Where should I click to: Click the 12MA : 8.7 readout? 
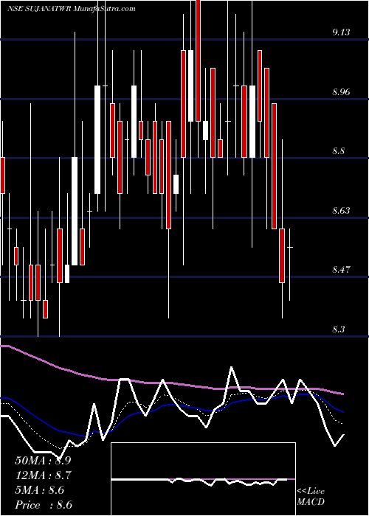[43, 475]
